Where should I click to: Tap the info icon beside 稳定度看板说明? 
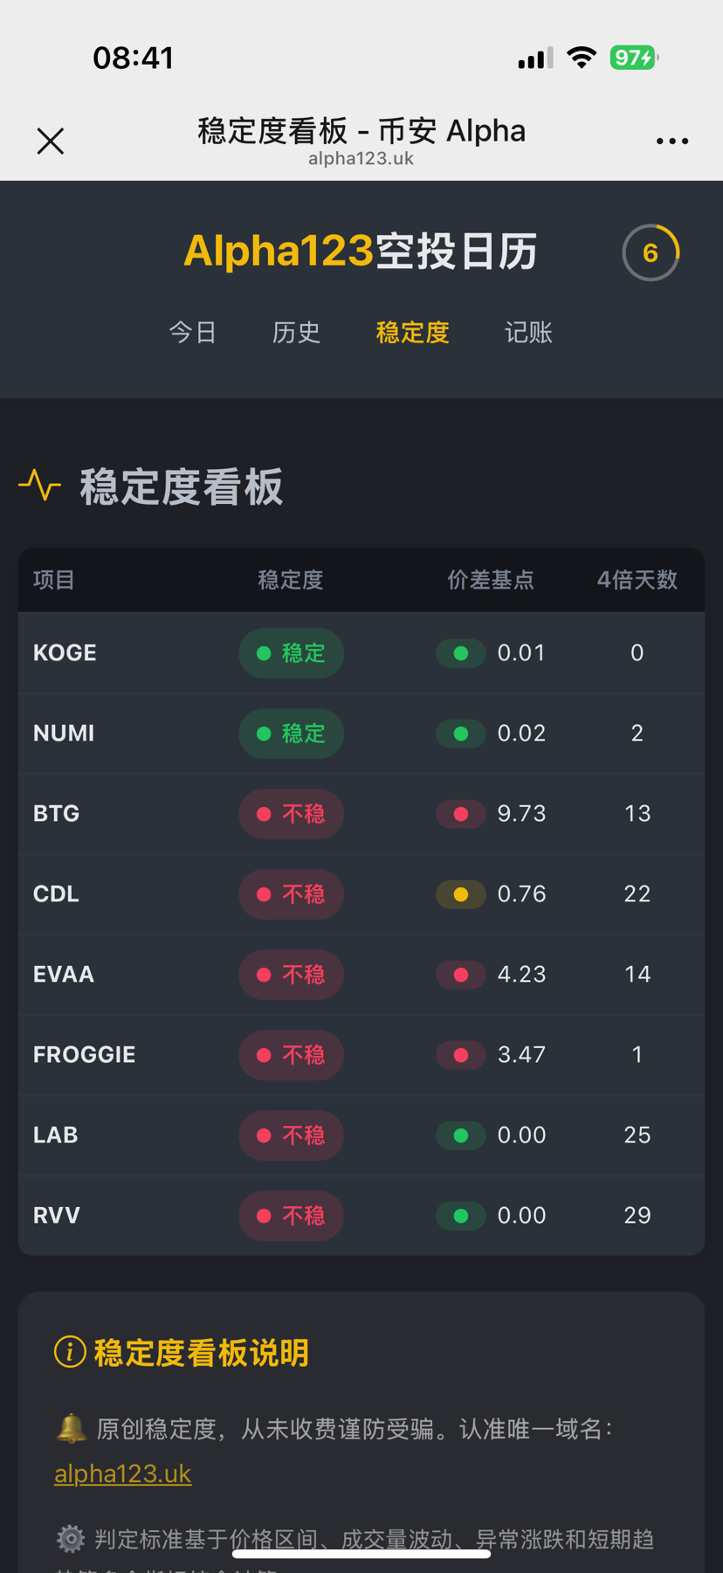pyautogui.click(x=70, y=1352)
